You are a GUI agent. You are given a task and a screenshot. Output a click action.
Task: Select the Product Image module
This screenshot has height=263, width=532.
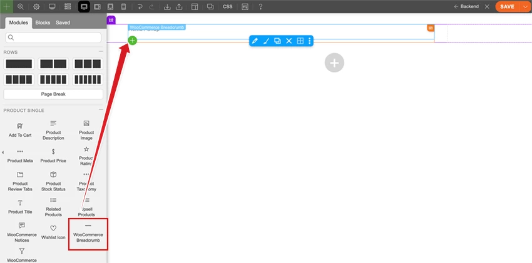click(x=86, y=131)
